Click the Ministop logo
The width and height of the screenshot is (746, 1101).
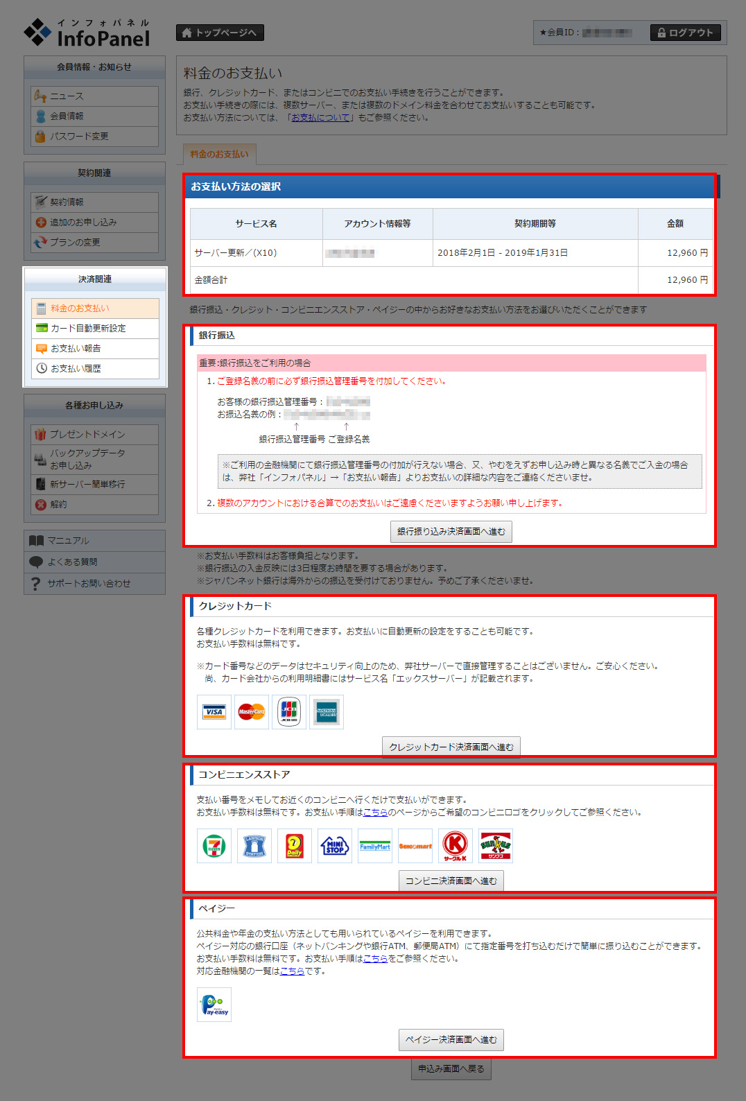point(335,846)
